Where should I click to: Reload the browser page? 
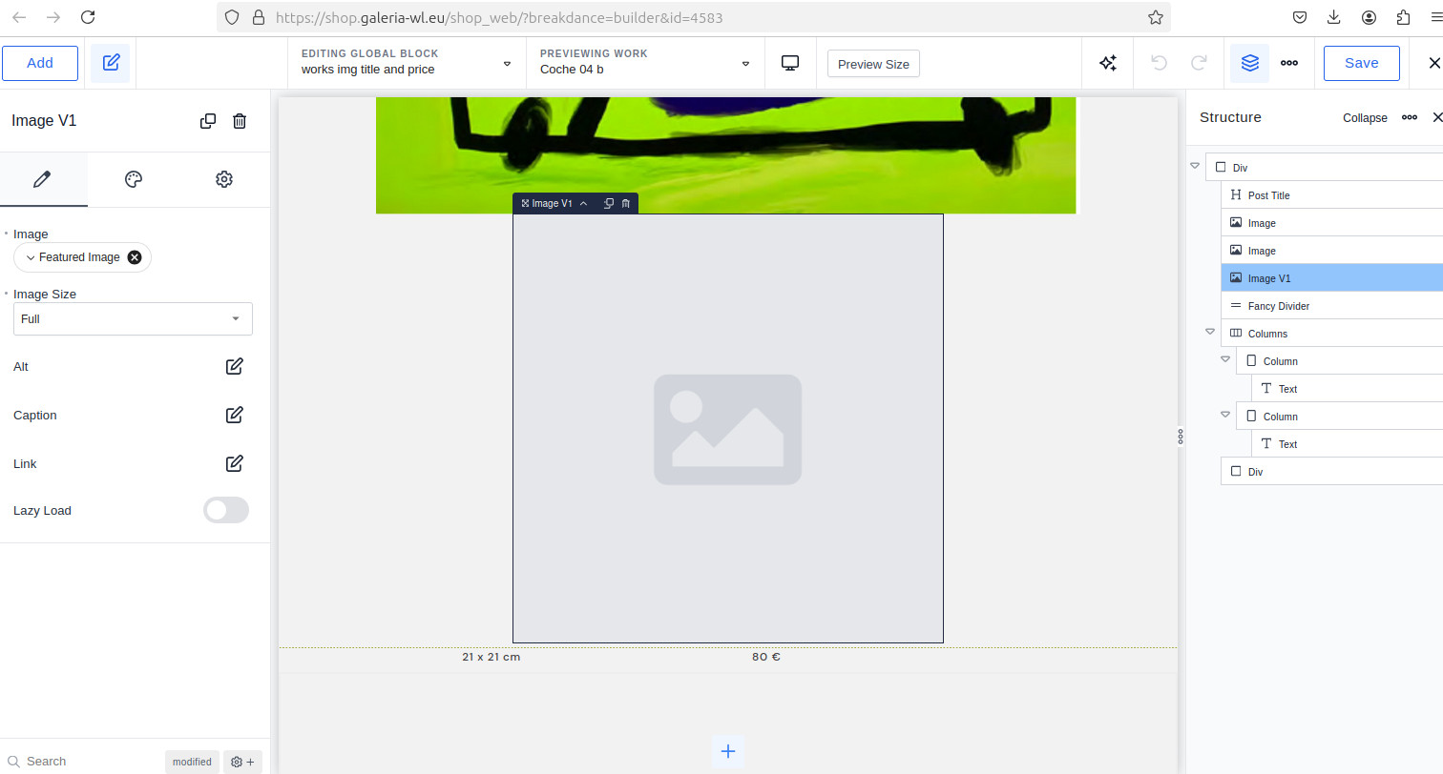[88, 17]
